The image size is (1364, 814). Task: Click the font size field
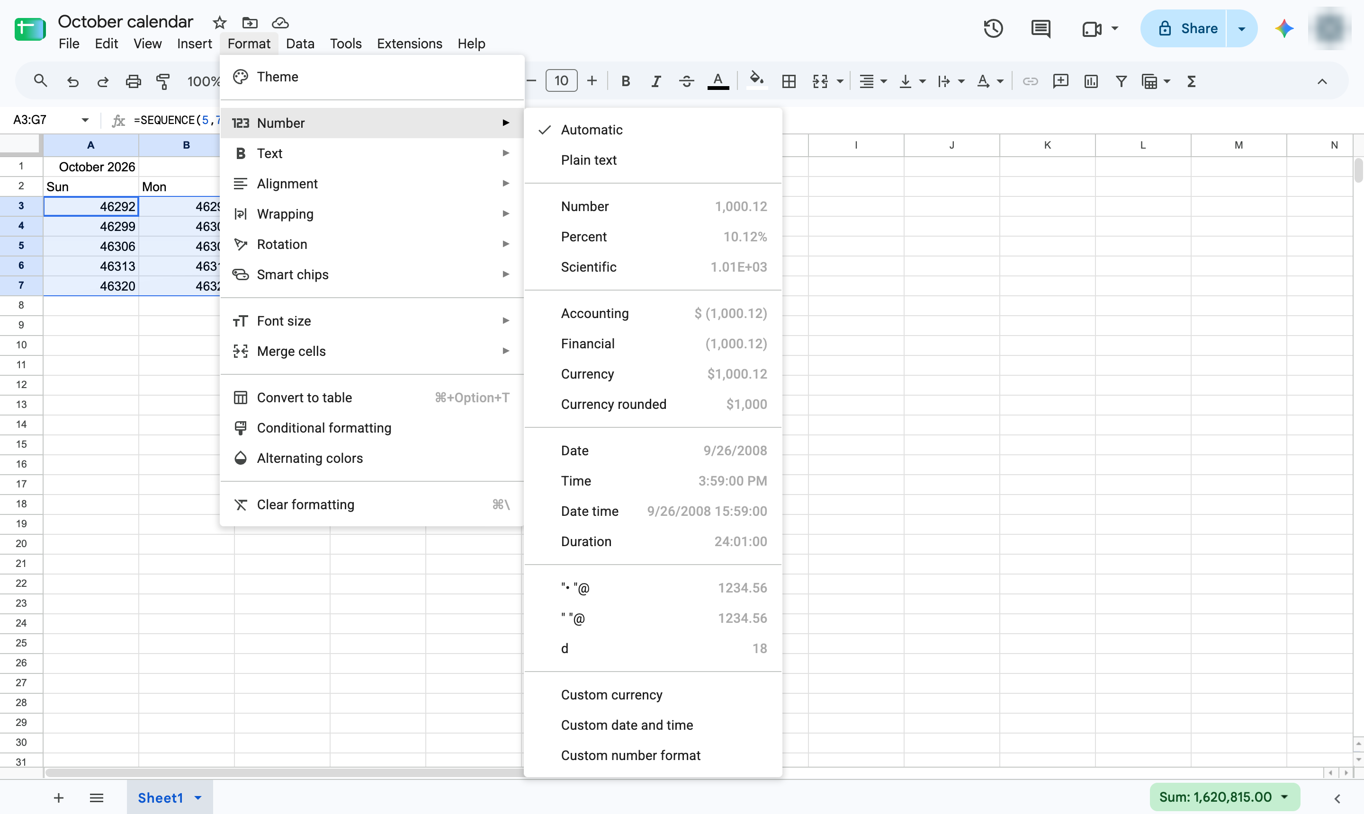click(561, 81)
